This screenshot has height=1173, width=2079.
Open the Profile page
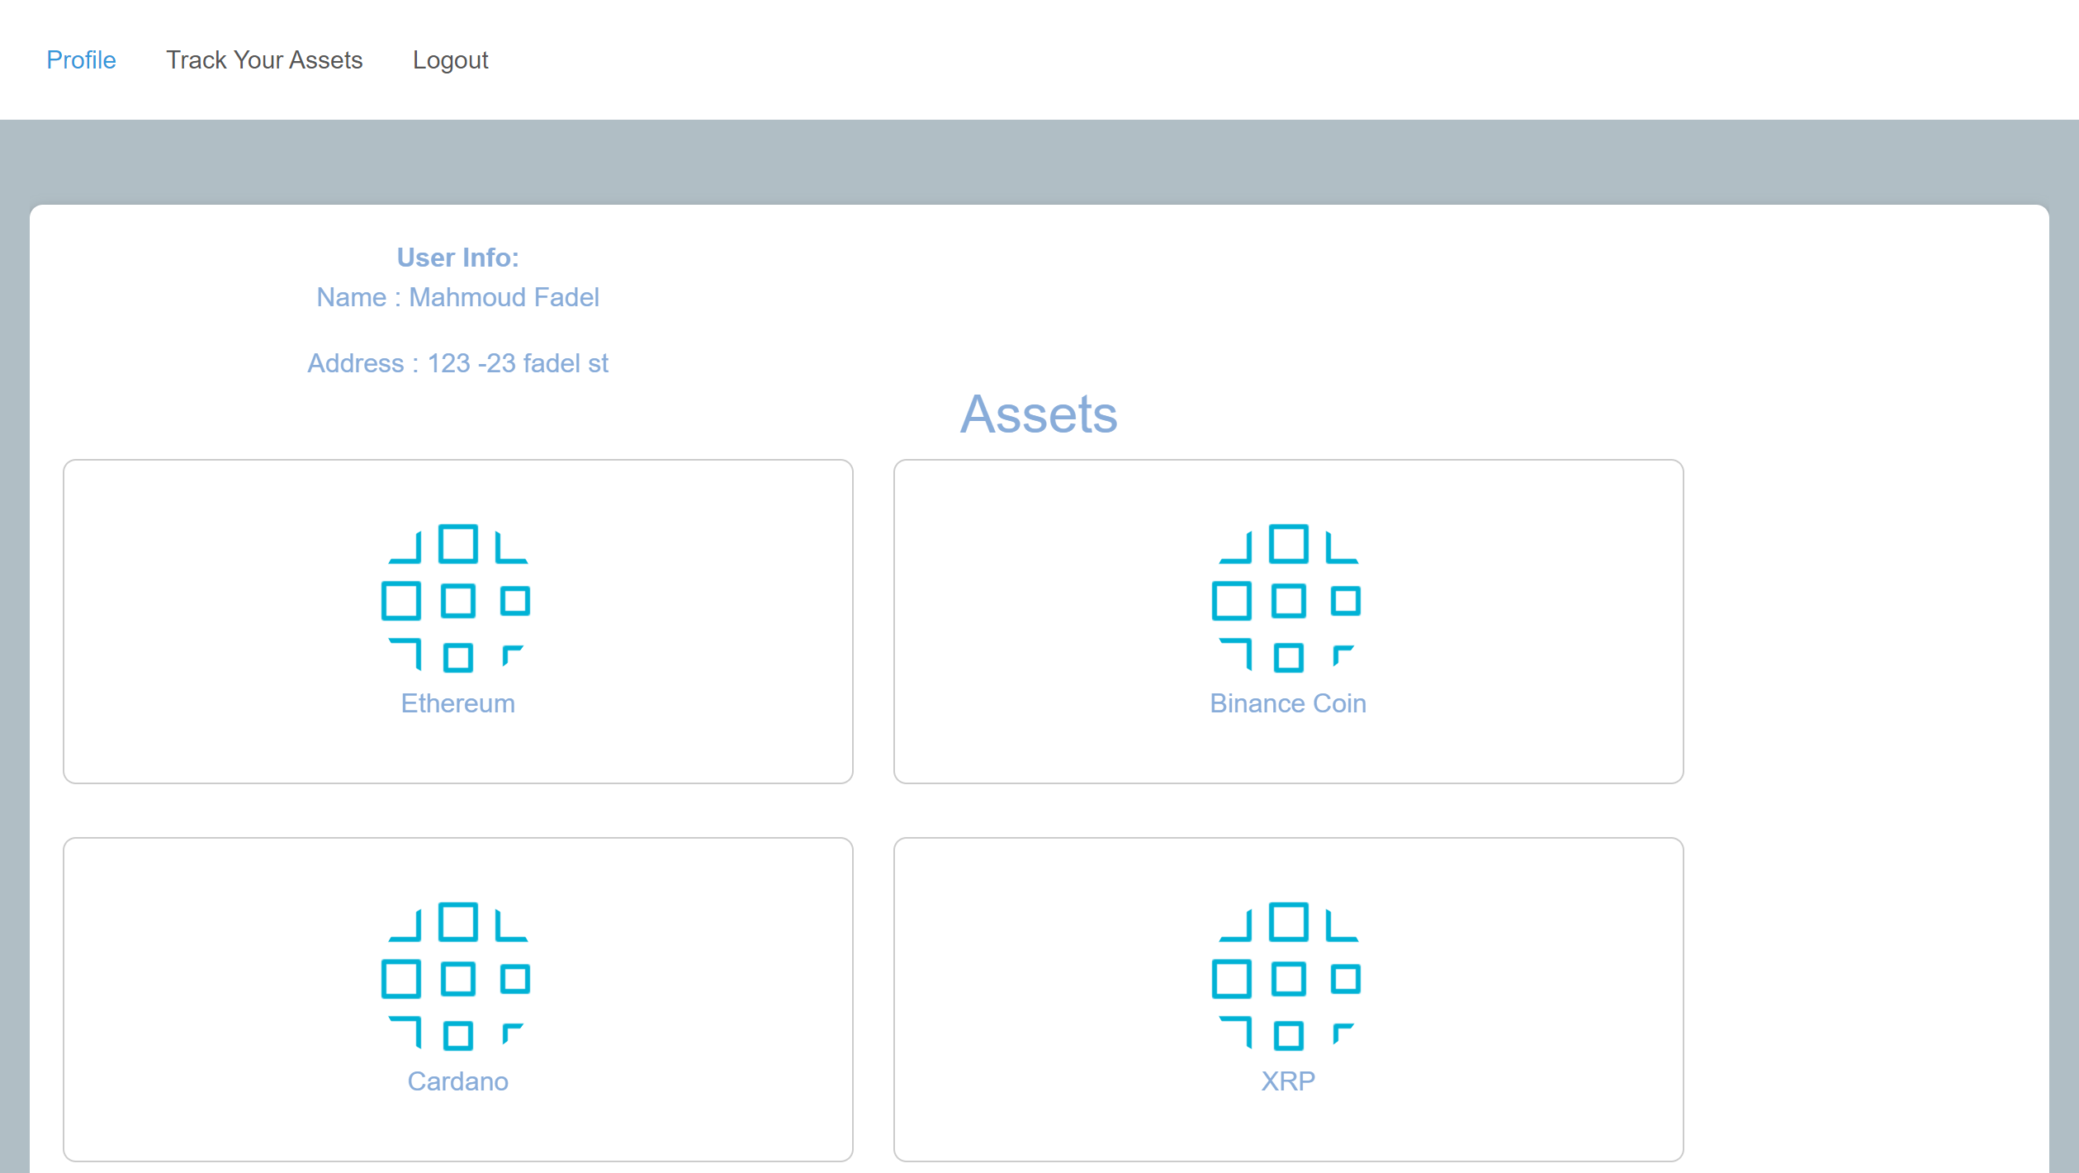(x=81, y=59)
